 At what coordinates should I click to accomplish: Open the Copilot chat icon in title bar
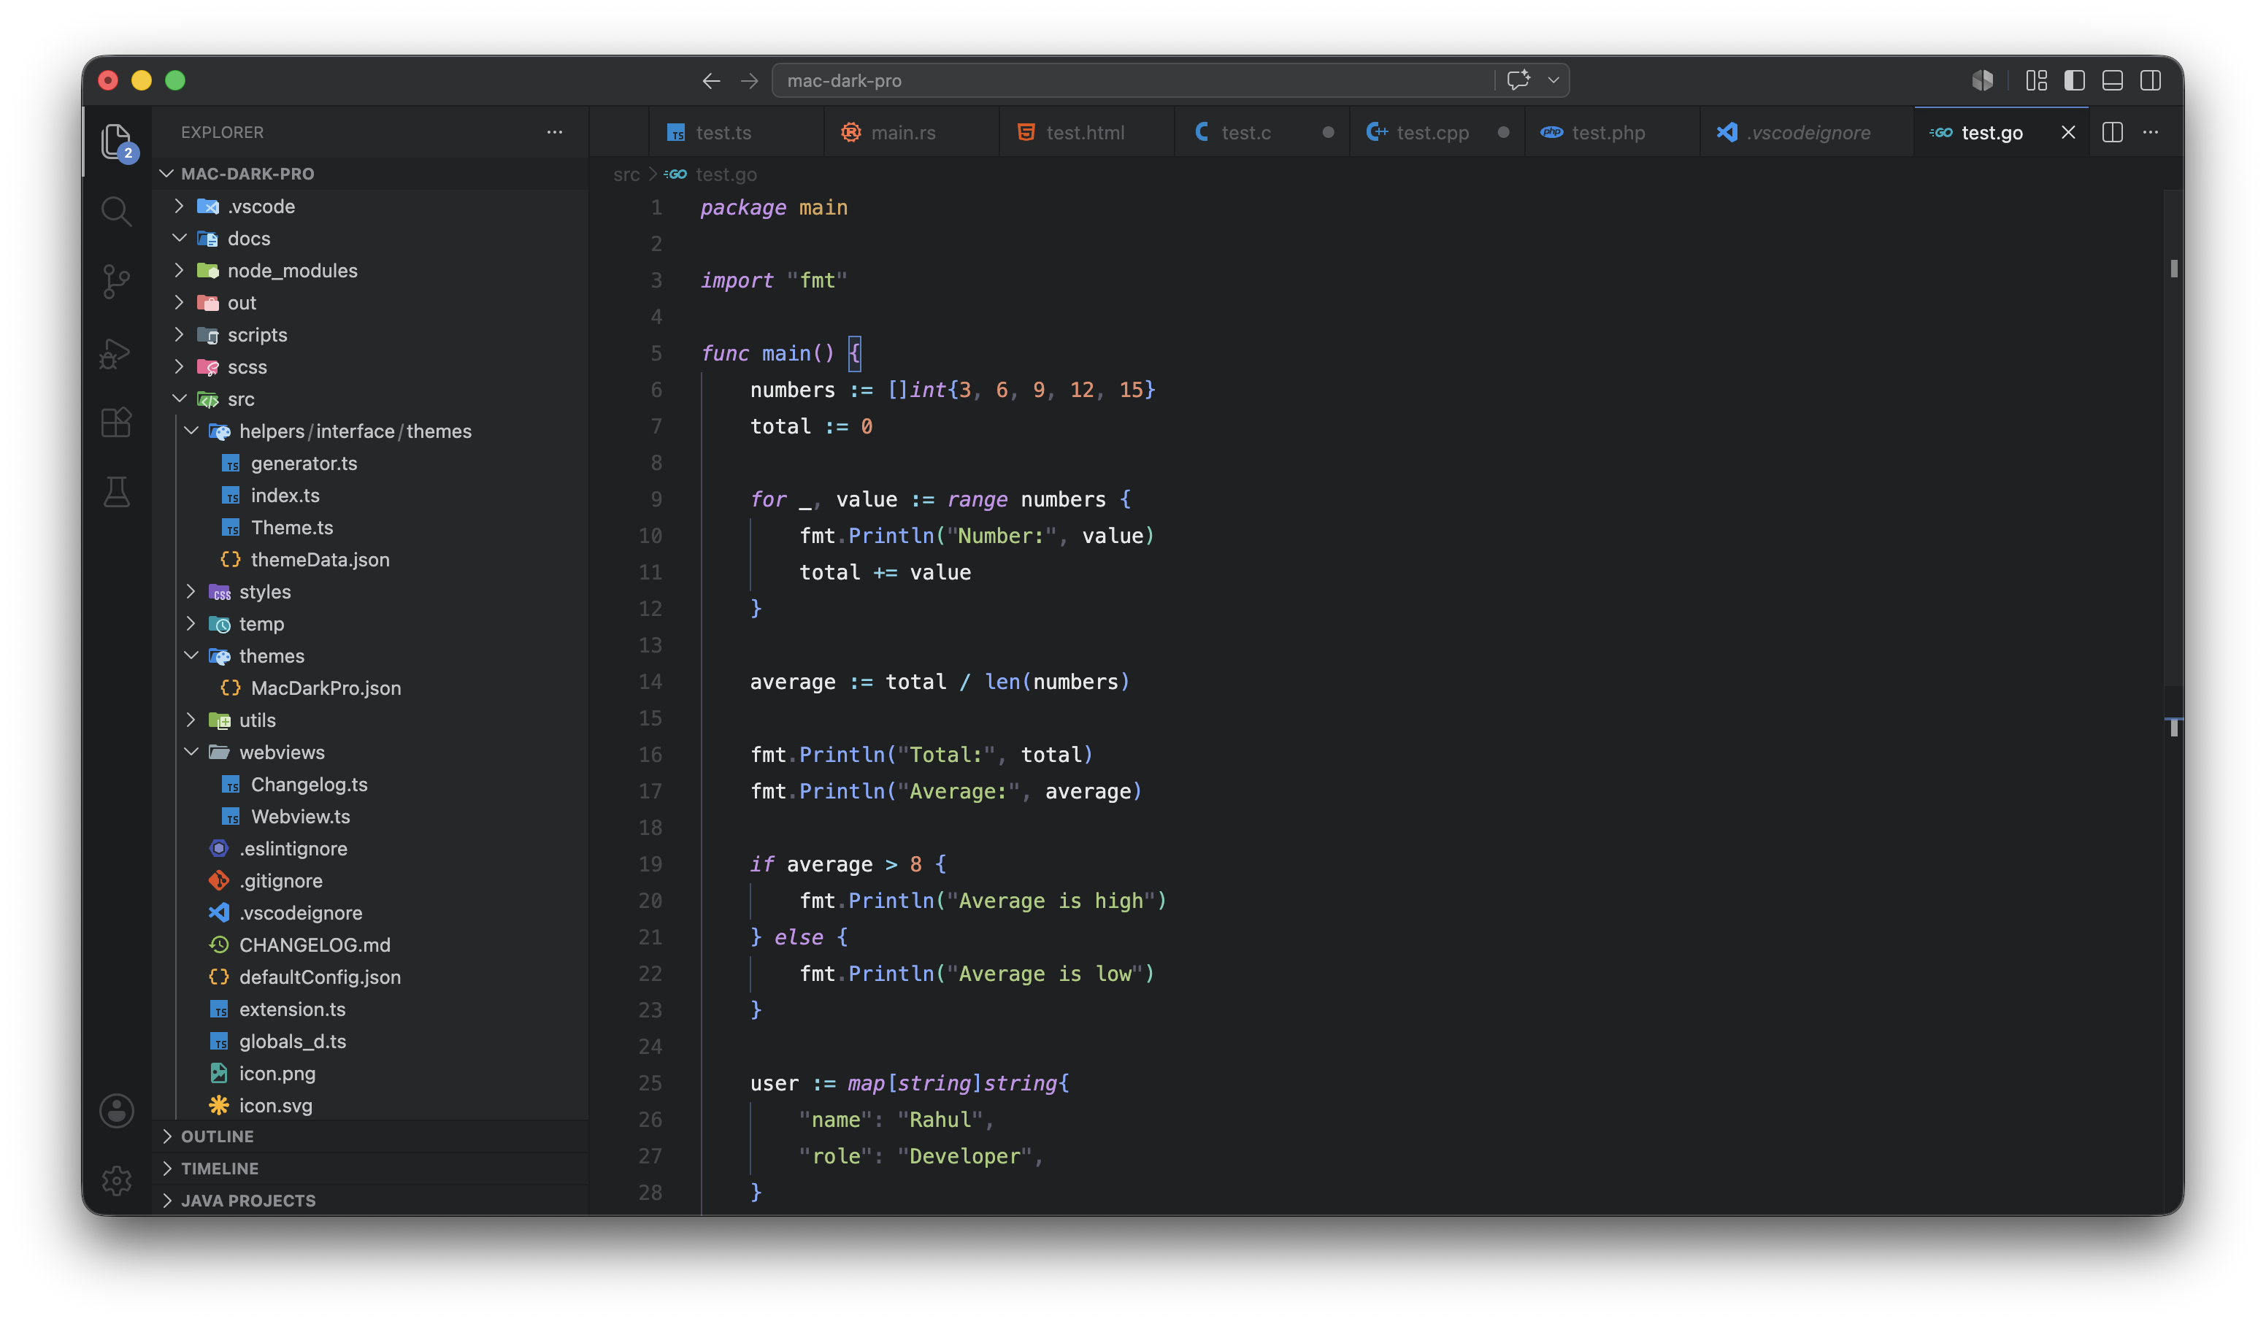[x=1518, y=80]
